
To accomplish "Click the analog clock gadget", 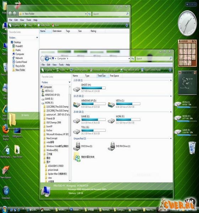I will 187,23.
